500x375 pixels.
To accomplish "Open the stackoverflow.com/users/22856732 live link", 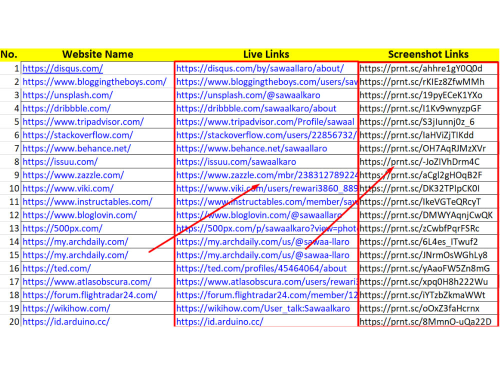I will coord(266,135).
